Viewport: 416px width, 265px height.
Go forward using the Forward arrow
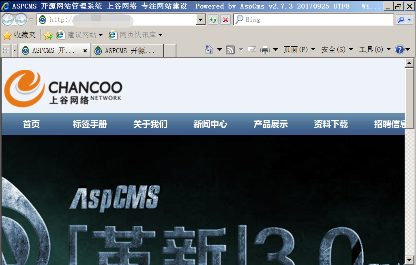(x=21, y=19)
